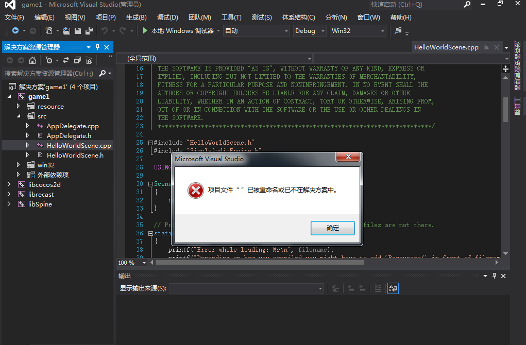Open the 编辑(E) menu
This screenshot has width=526, height=345.
[x=44, y=18]
